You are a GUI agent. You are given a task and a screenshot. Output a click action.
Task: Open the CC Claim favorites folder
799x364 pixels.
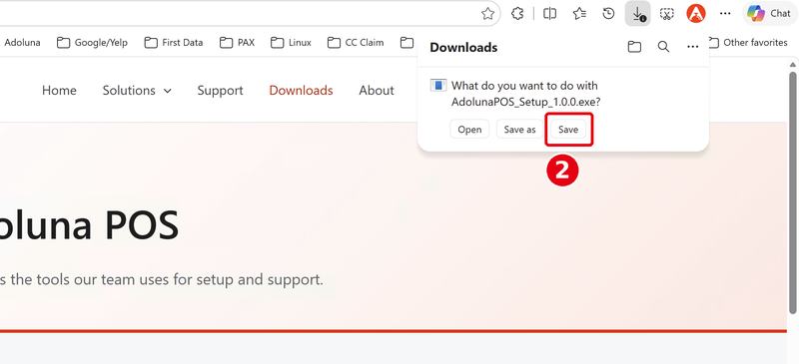click(x=356, y=43)
